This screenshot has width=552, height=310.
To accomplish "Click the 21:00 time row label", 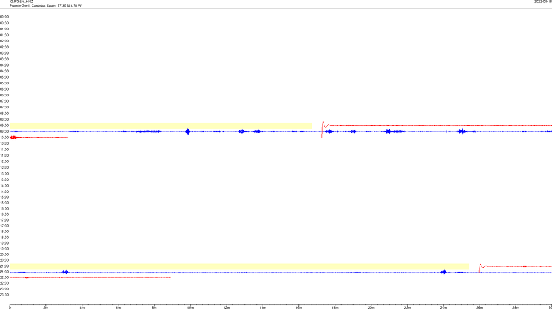I will click(4, 266).
